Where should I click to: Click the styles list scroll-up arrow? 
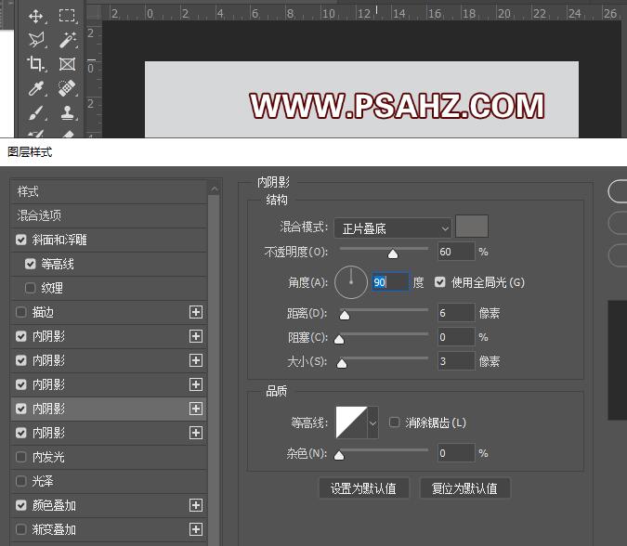pos(215,189)
